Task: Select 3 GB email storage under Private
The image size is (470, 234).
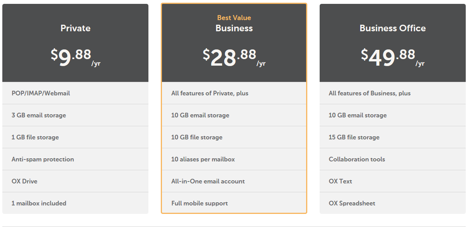Action: pos(75,115)
